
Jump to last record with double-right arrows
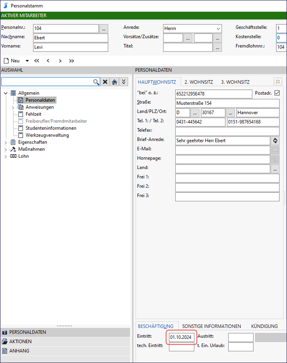(71, 61)
